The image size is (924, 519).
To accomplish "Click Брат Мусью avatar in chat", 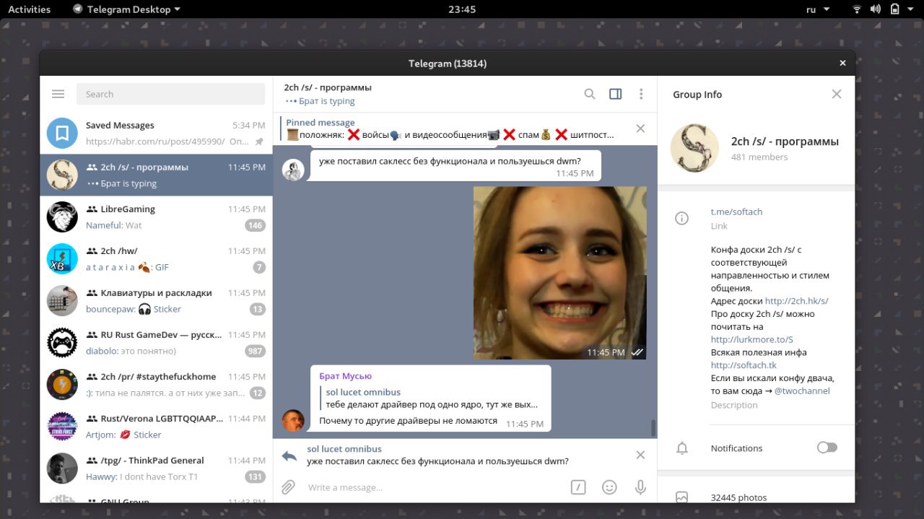I will 293,420.
